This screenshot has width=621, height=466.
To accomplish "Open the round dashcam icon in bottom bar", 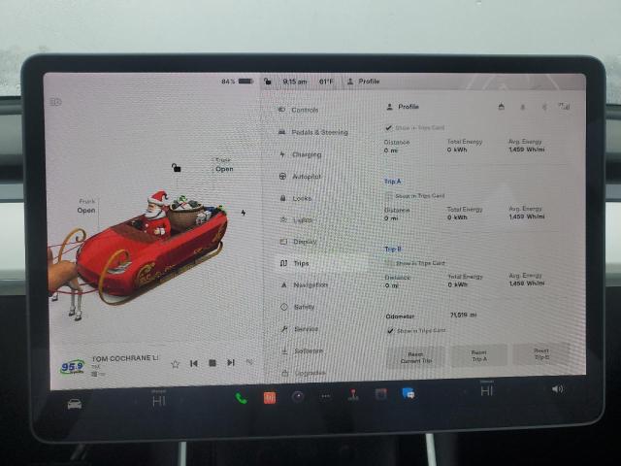I will click(298, 397).
